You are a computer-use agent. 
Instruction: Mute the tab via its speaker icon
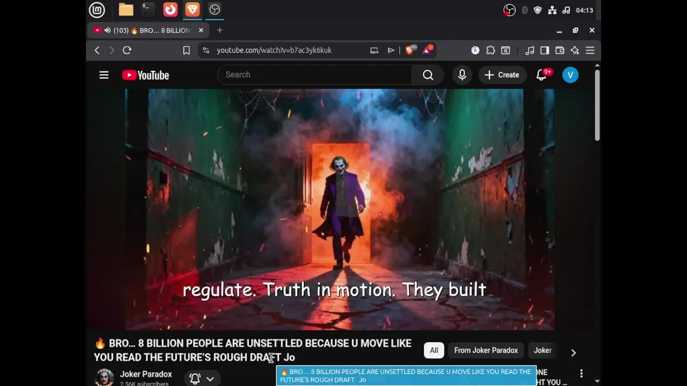[107, 31]
